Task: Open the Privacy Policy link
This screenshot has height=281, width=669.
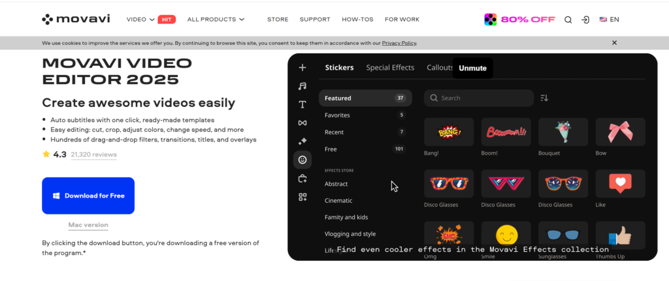Action: click(x=399, y=43)
